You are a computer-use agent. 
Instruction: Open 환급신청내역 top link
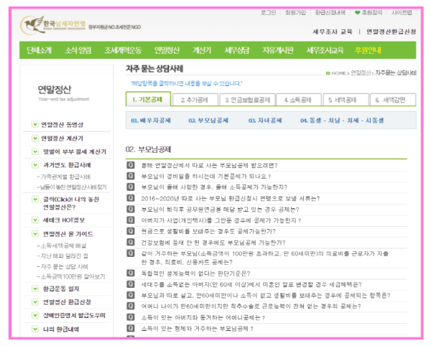pos(330,13)
